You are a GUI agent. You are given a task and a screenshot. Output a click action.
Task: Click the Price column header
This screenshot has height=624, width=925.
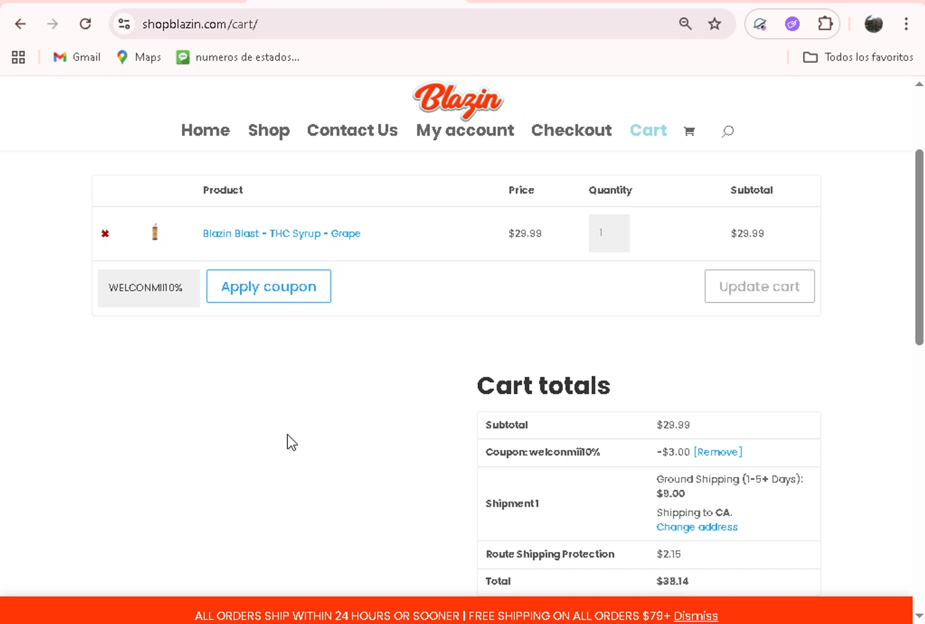coord(521,190)
